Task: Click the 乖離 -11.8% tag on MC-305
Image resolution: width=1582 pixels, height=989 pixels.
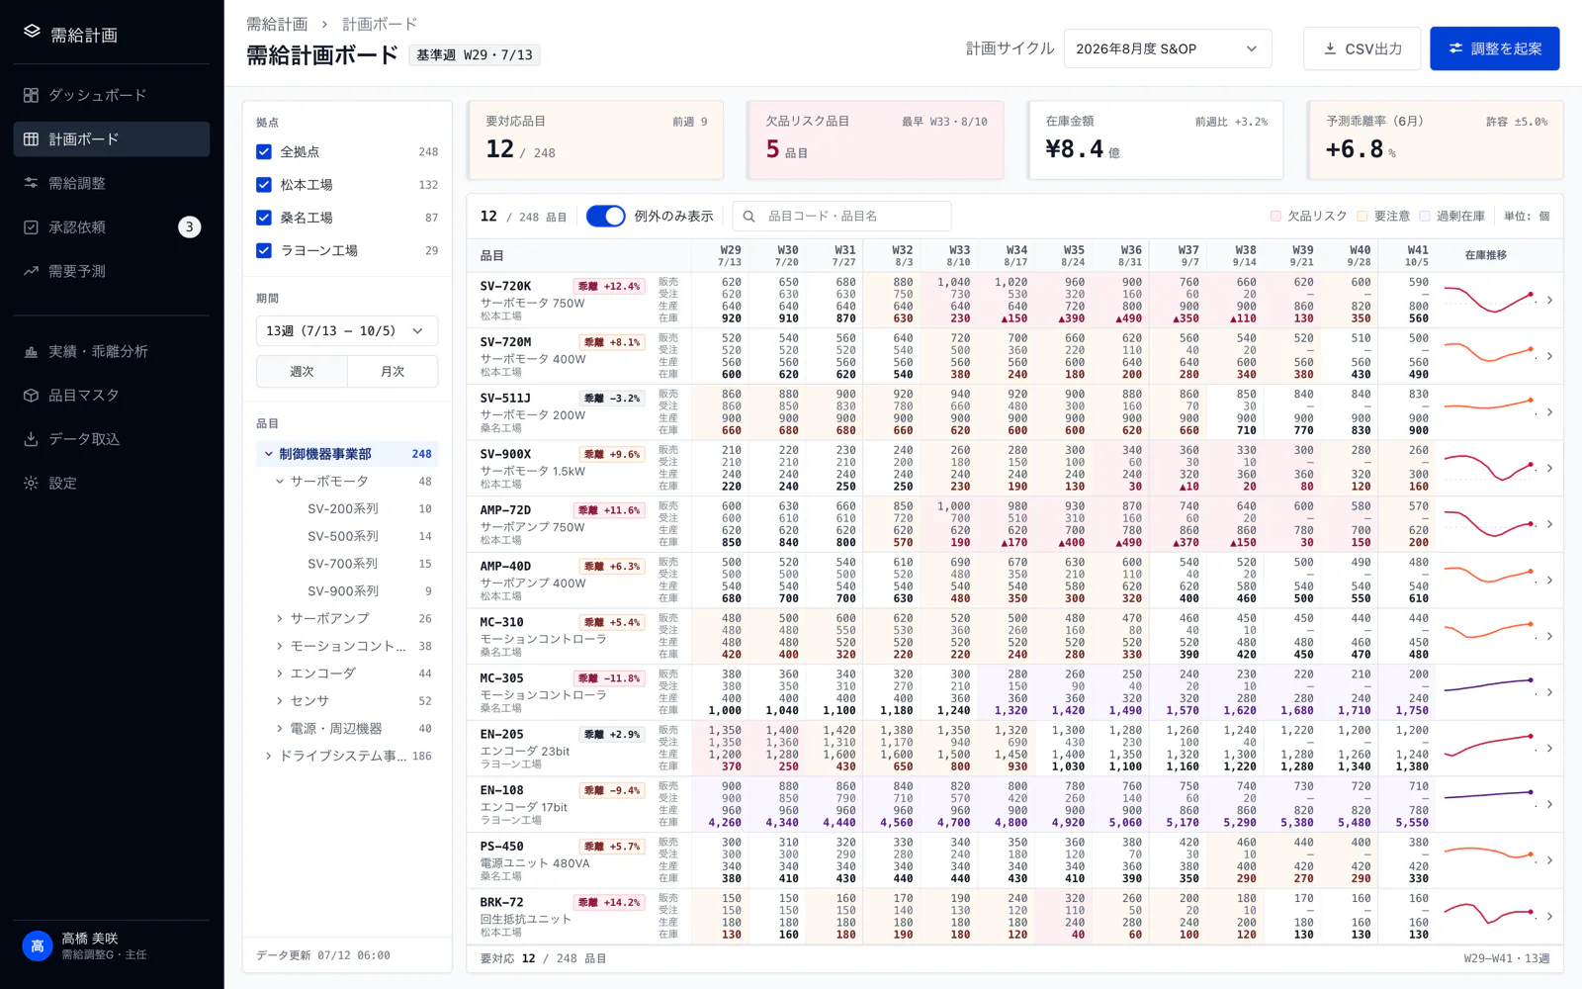Action: point(609,678)
